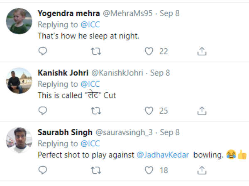This screenshot has width=249, height=186.
Task: Click the Kanishk Johri display name
Action: (63, 73)
